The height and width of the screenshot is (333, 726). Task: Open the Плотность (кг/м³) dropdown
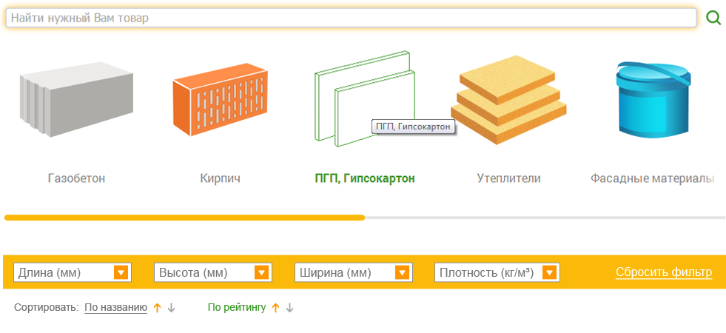point(497,272)
